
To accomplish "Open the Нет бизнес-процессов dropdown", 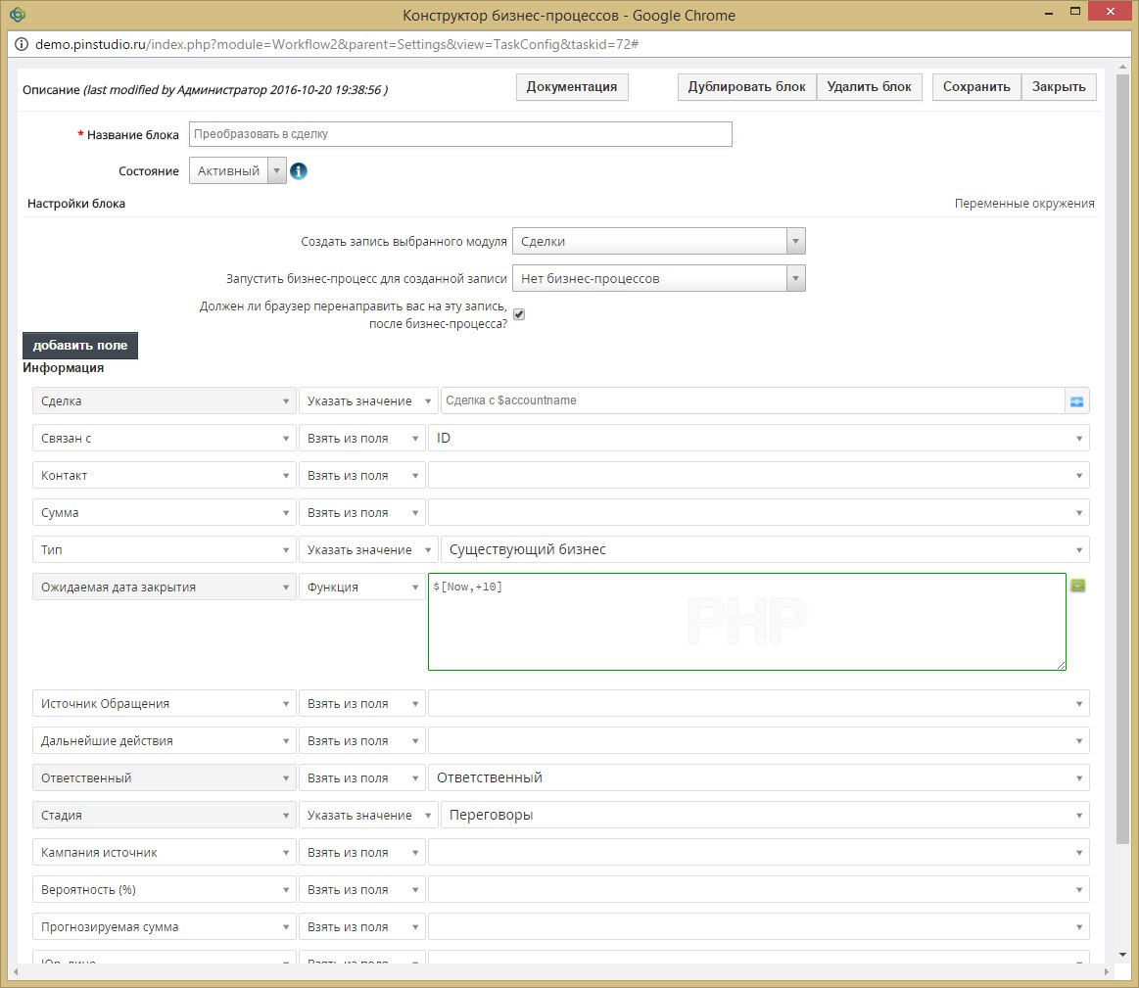I will click(x=658, y=279).
